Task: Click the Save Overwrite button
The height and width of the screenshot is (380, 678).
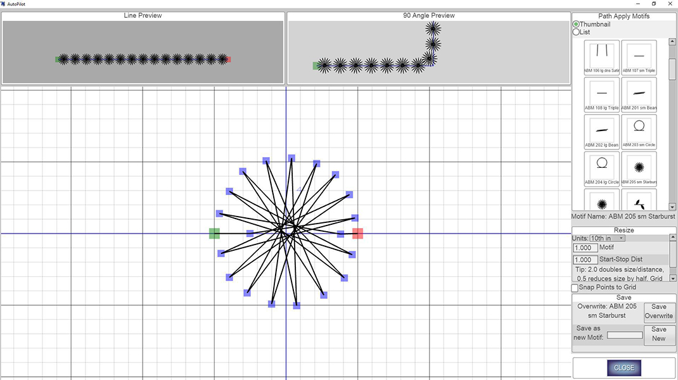Action: (659, 311)
